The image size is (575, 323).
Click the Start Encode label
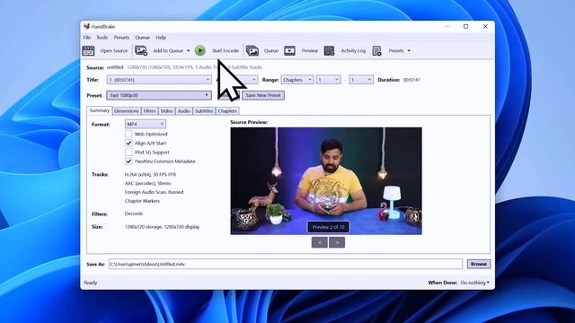[226, 51]
